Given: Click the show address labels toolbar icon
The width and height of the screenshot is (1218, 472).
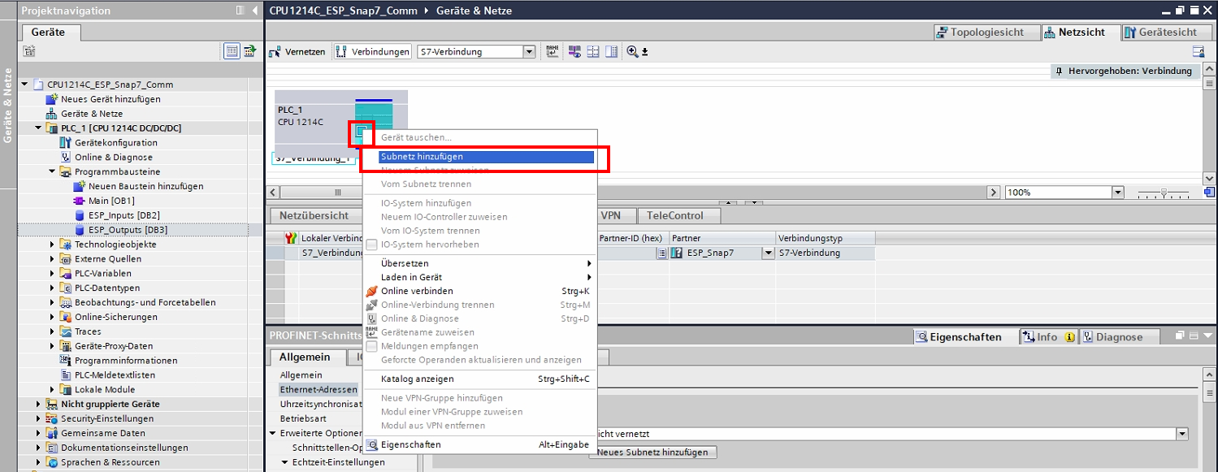Looking at the screenshot, I should pyautogui.click(x=553, y=51).
